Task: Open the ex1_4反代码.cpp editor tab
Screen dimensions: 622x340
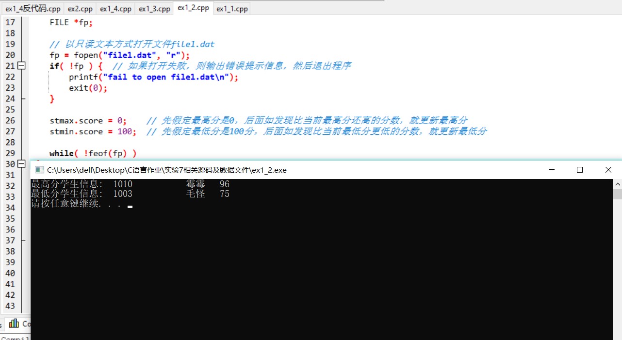Action: [33, 9]
